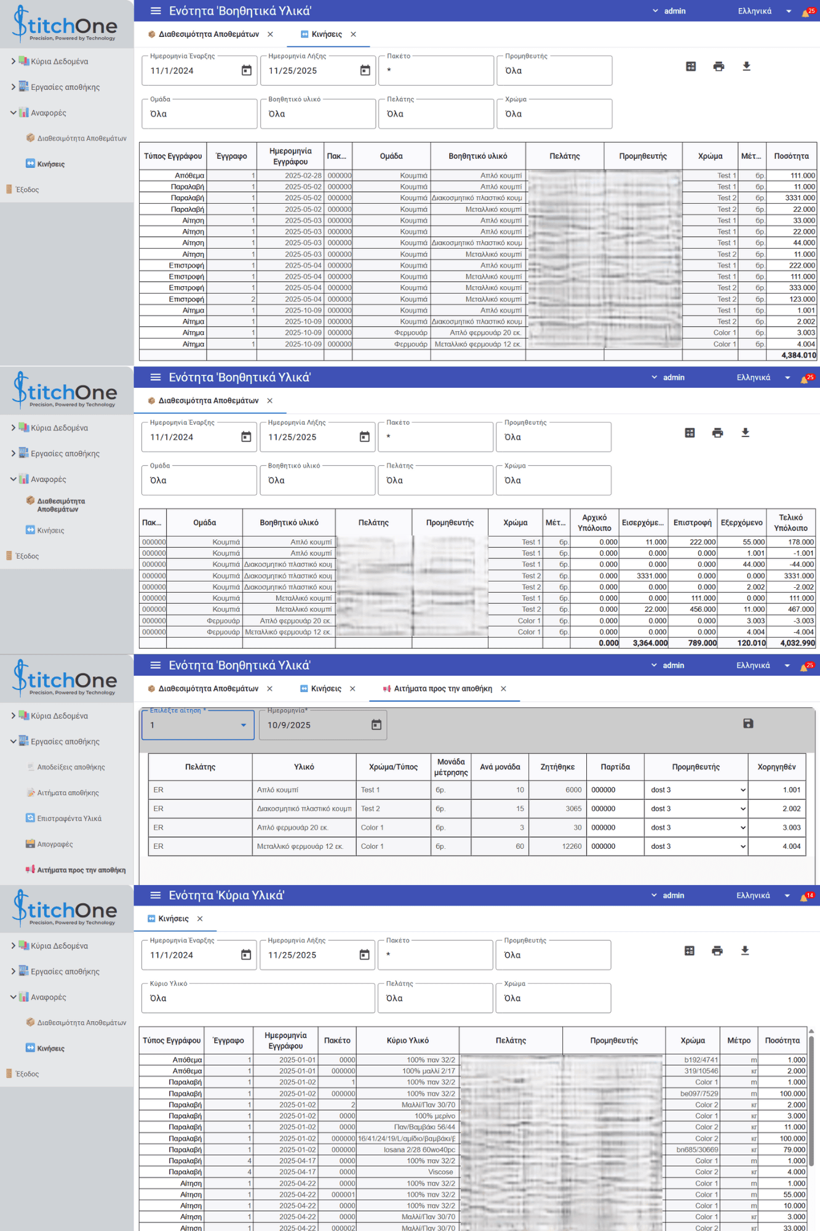Print the report totaling 4,384.010
The height and width of the screenshot is (1231, 820).
718,66
